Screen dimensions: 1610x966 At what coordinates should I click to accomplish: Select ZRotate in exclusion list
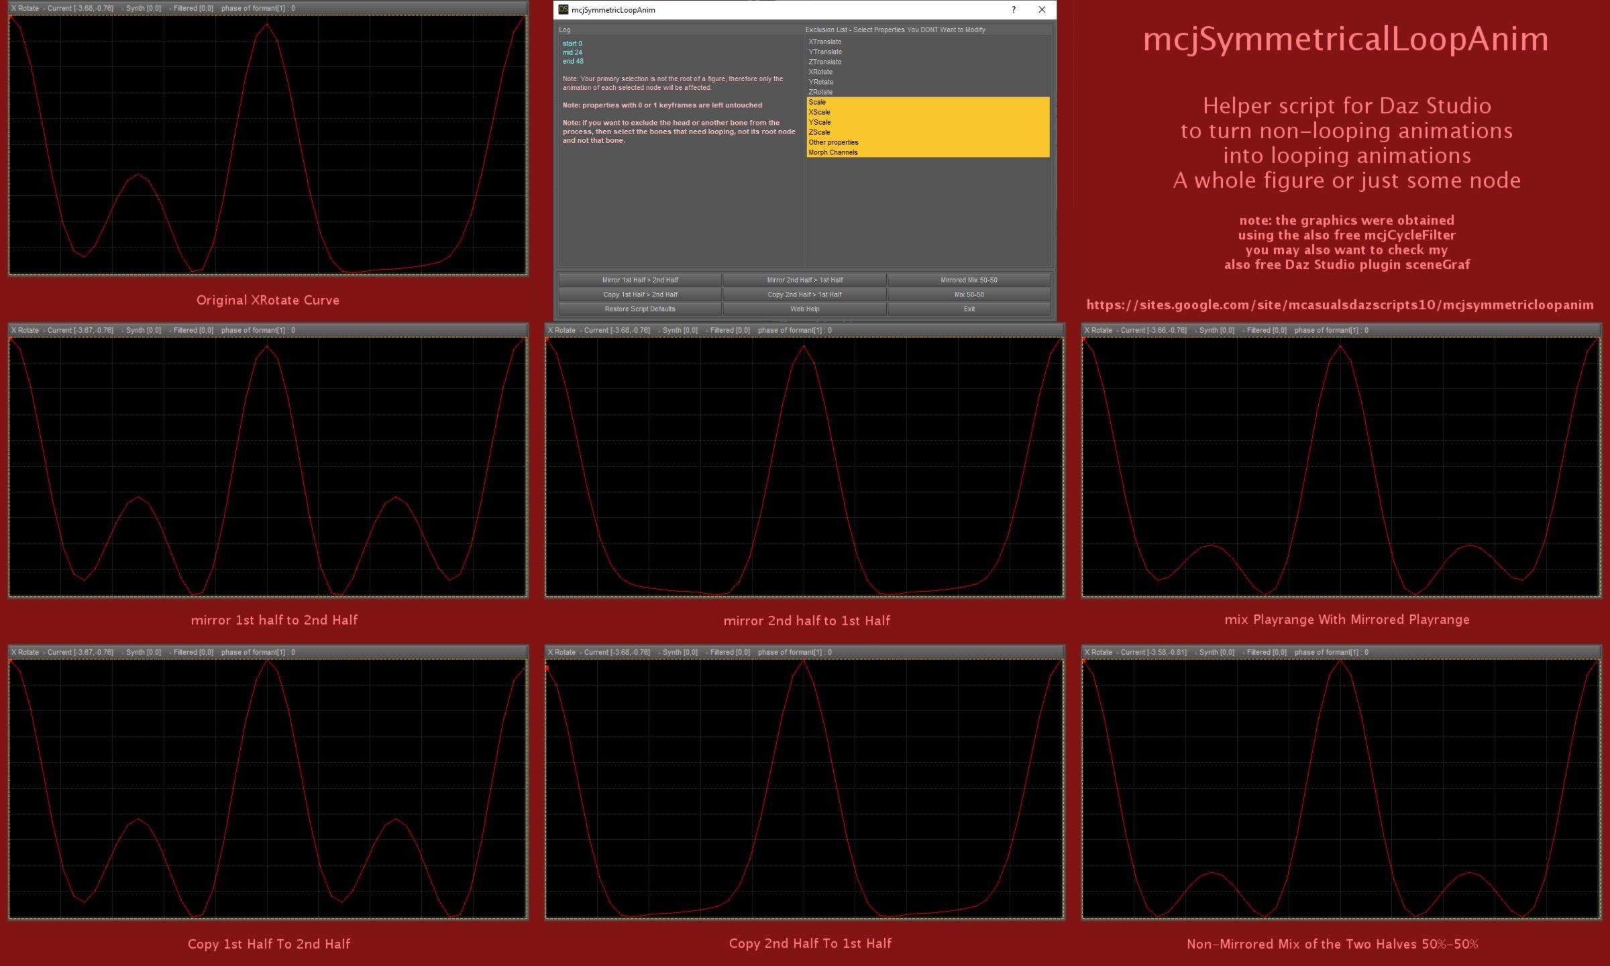tap(820, 92)
